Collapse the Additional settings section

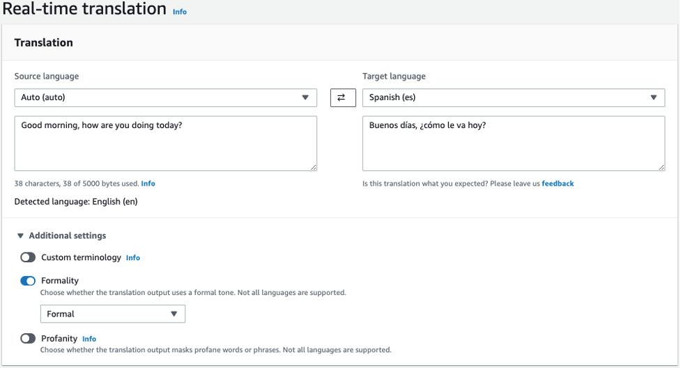20,236
